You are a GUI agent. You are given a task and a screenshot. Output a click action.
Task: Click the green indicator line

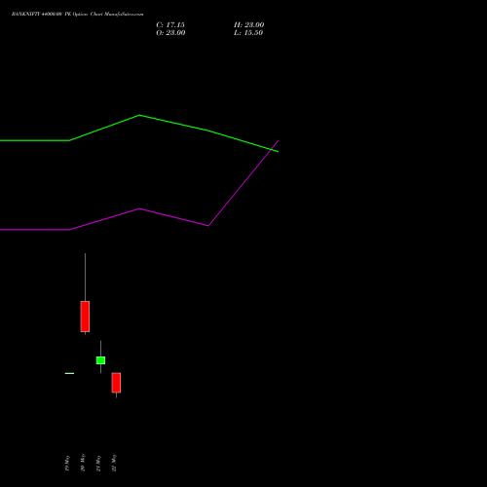[139, 115]
